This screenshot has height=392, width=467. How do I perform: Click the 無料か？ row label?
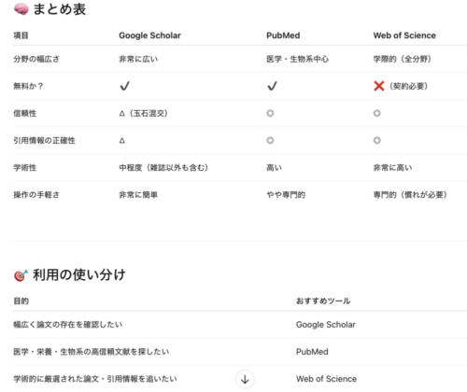pyautogui.click(x=28, y=86)
